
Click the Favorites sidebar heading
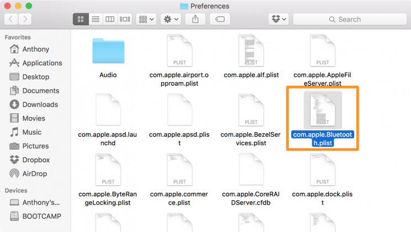coord(18,37)
